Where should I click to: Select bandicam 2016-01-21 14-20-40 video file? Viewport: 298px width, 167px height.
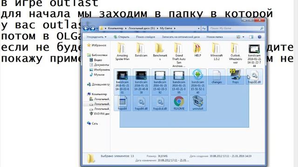[141, 82]
